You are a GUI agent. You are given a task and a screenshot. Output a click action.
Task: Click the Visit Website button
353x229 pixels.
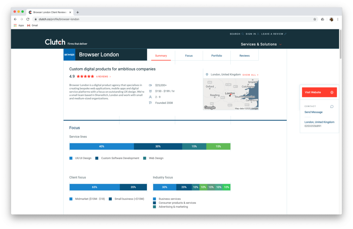[x=313, y=92]
